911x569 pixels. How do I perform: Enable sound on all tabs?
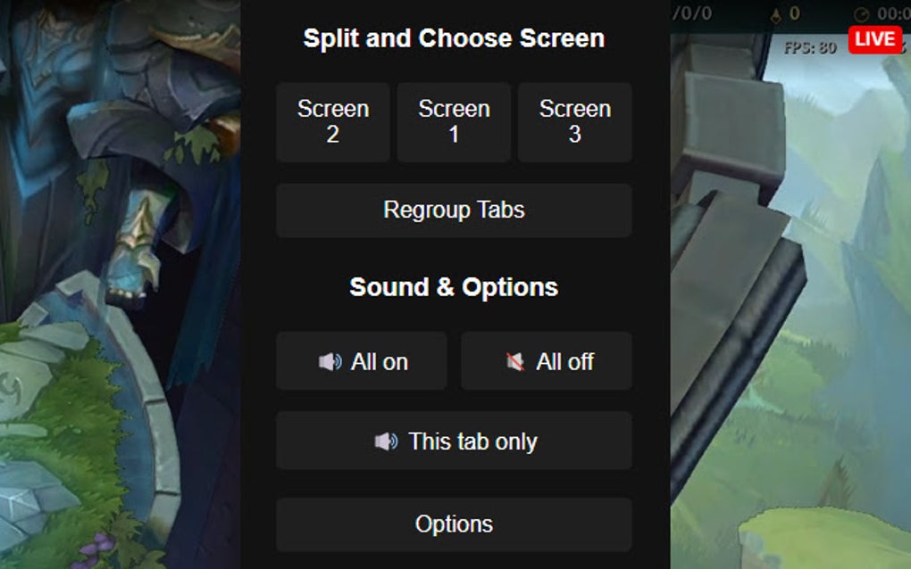(x=361, y=360)
